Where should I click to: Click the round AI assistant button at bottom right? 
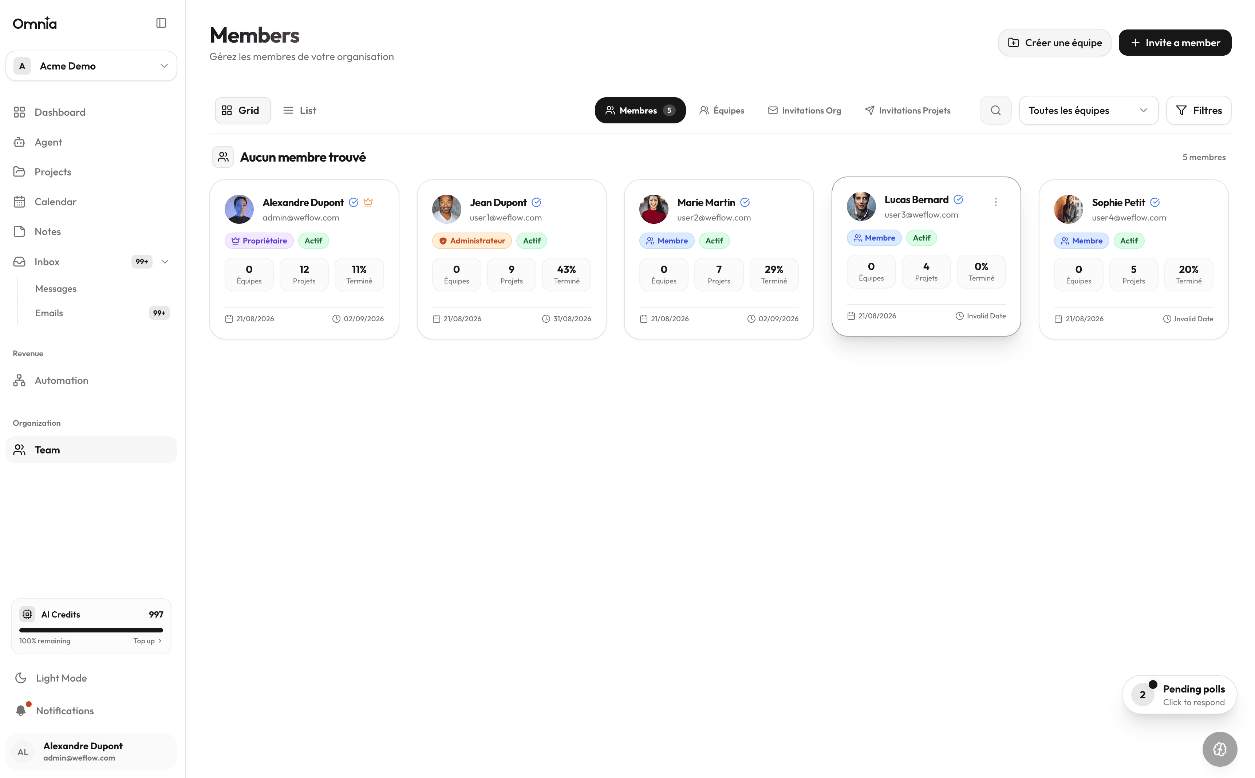coord(1219,749)
